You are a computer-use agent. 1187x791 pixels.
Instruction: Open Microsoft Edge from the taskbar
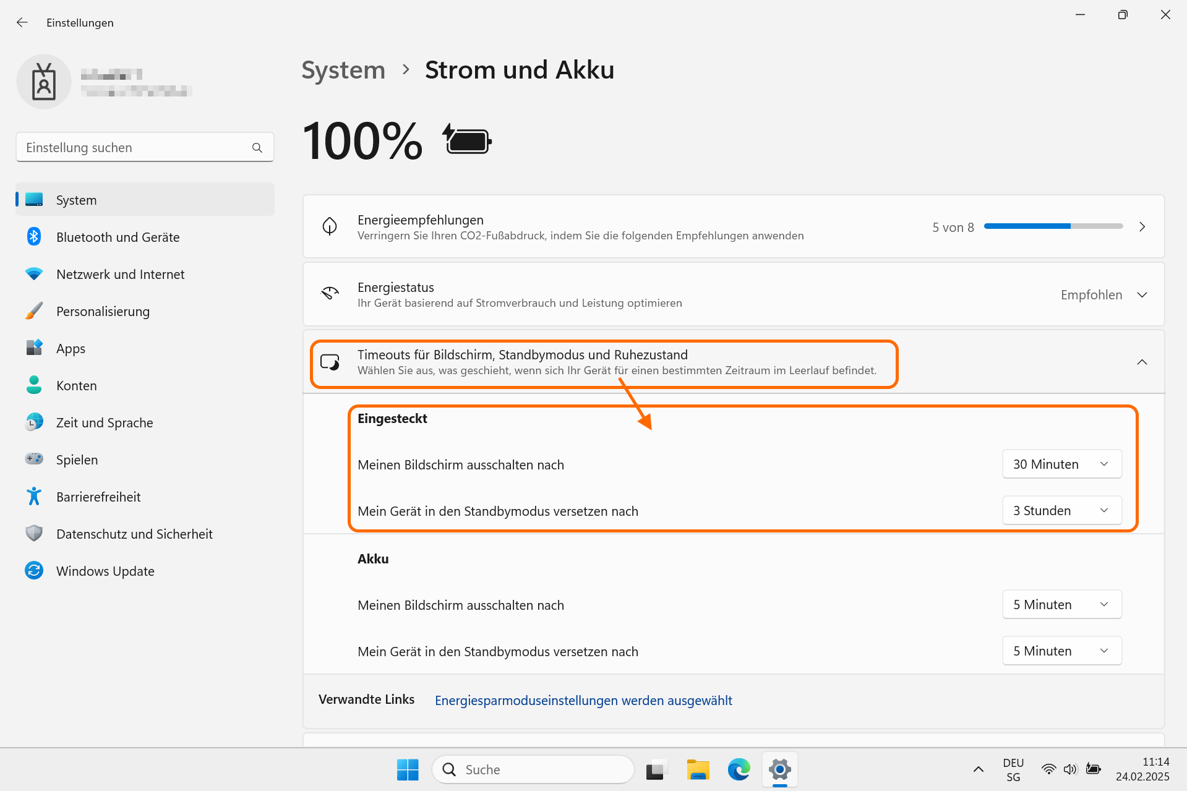[x=739, y=769]
